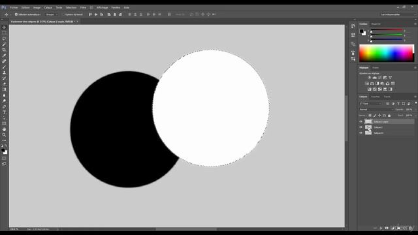The image size is (418, 235).
Task: Open the Calque menu
Action: click(48, 8)
